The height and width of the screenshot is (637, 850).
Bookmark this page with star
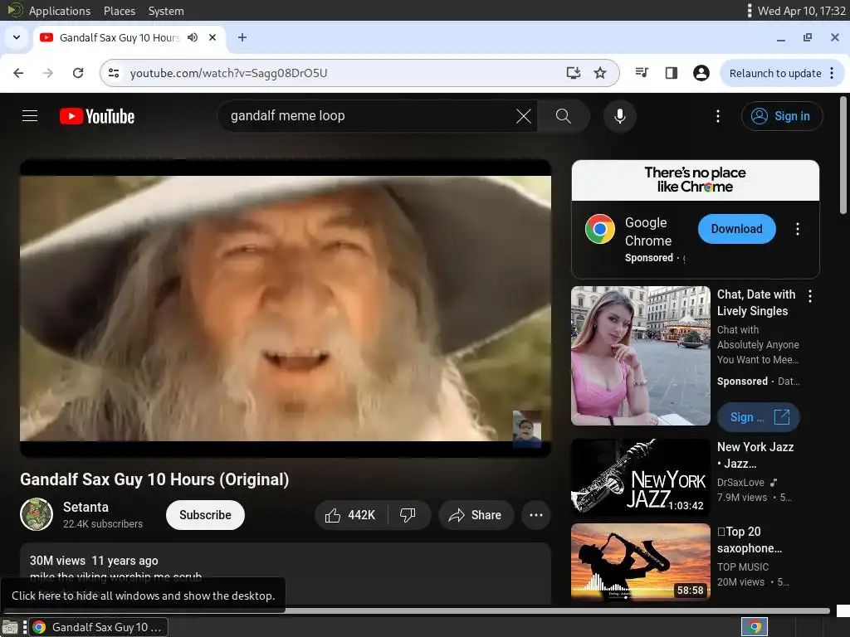599,73
